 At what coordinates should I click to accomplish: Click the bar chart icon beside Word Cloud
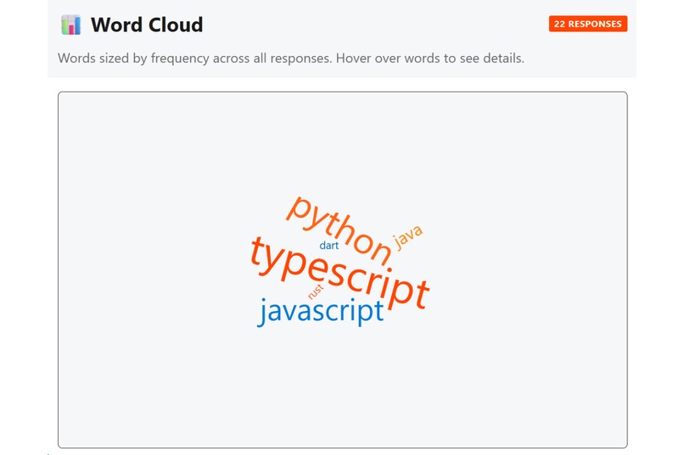point(71,25)
